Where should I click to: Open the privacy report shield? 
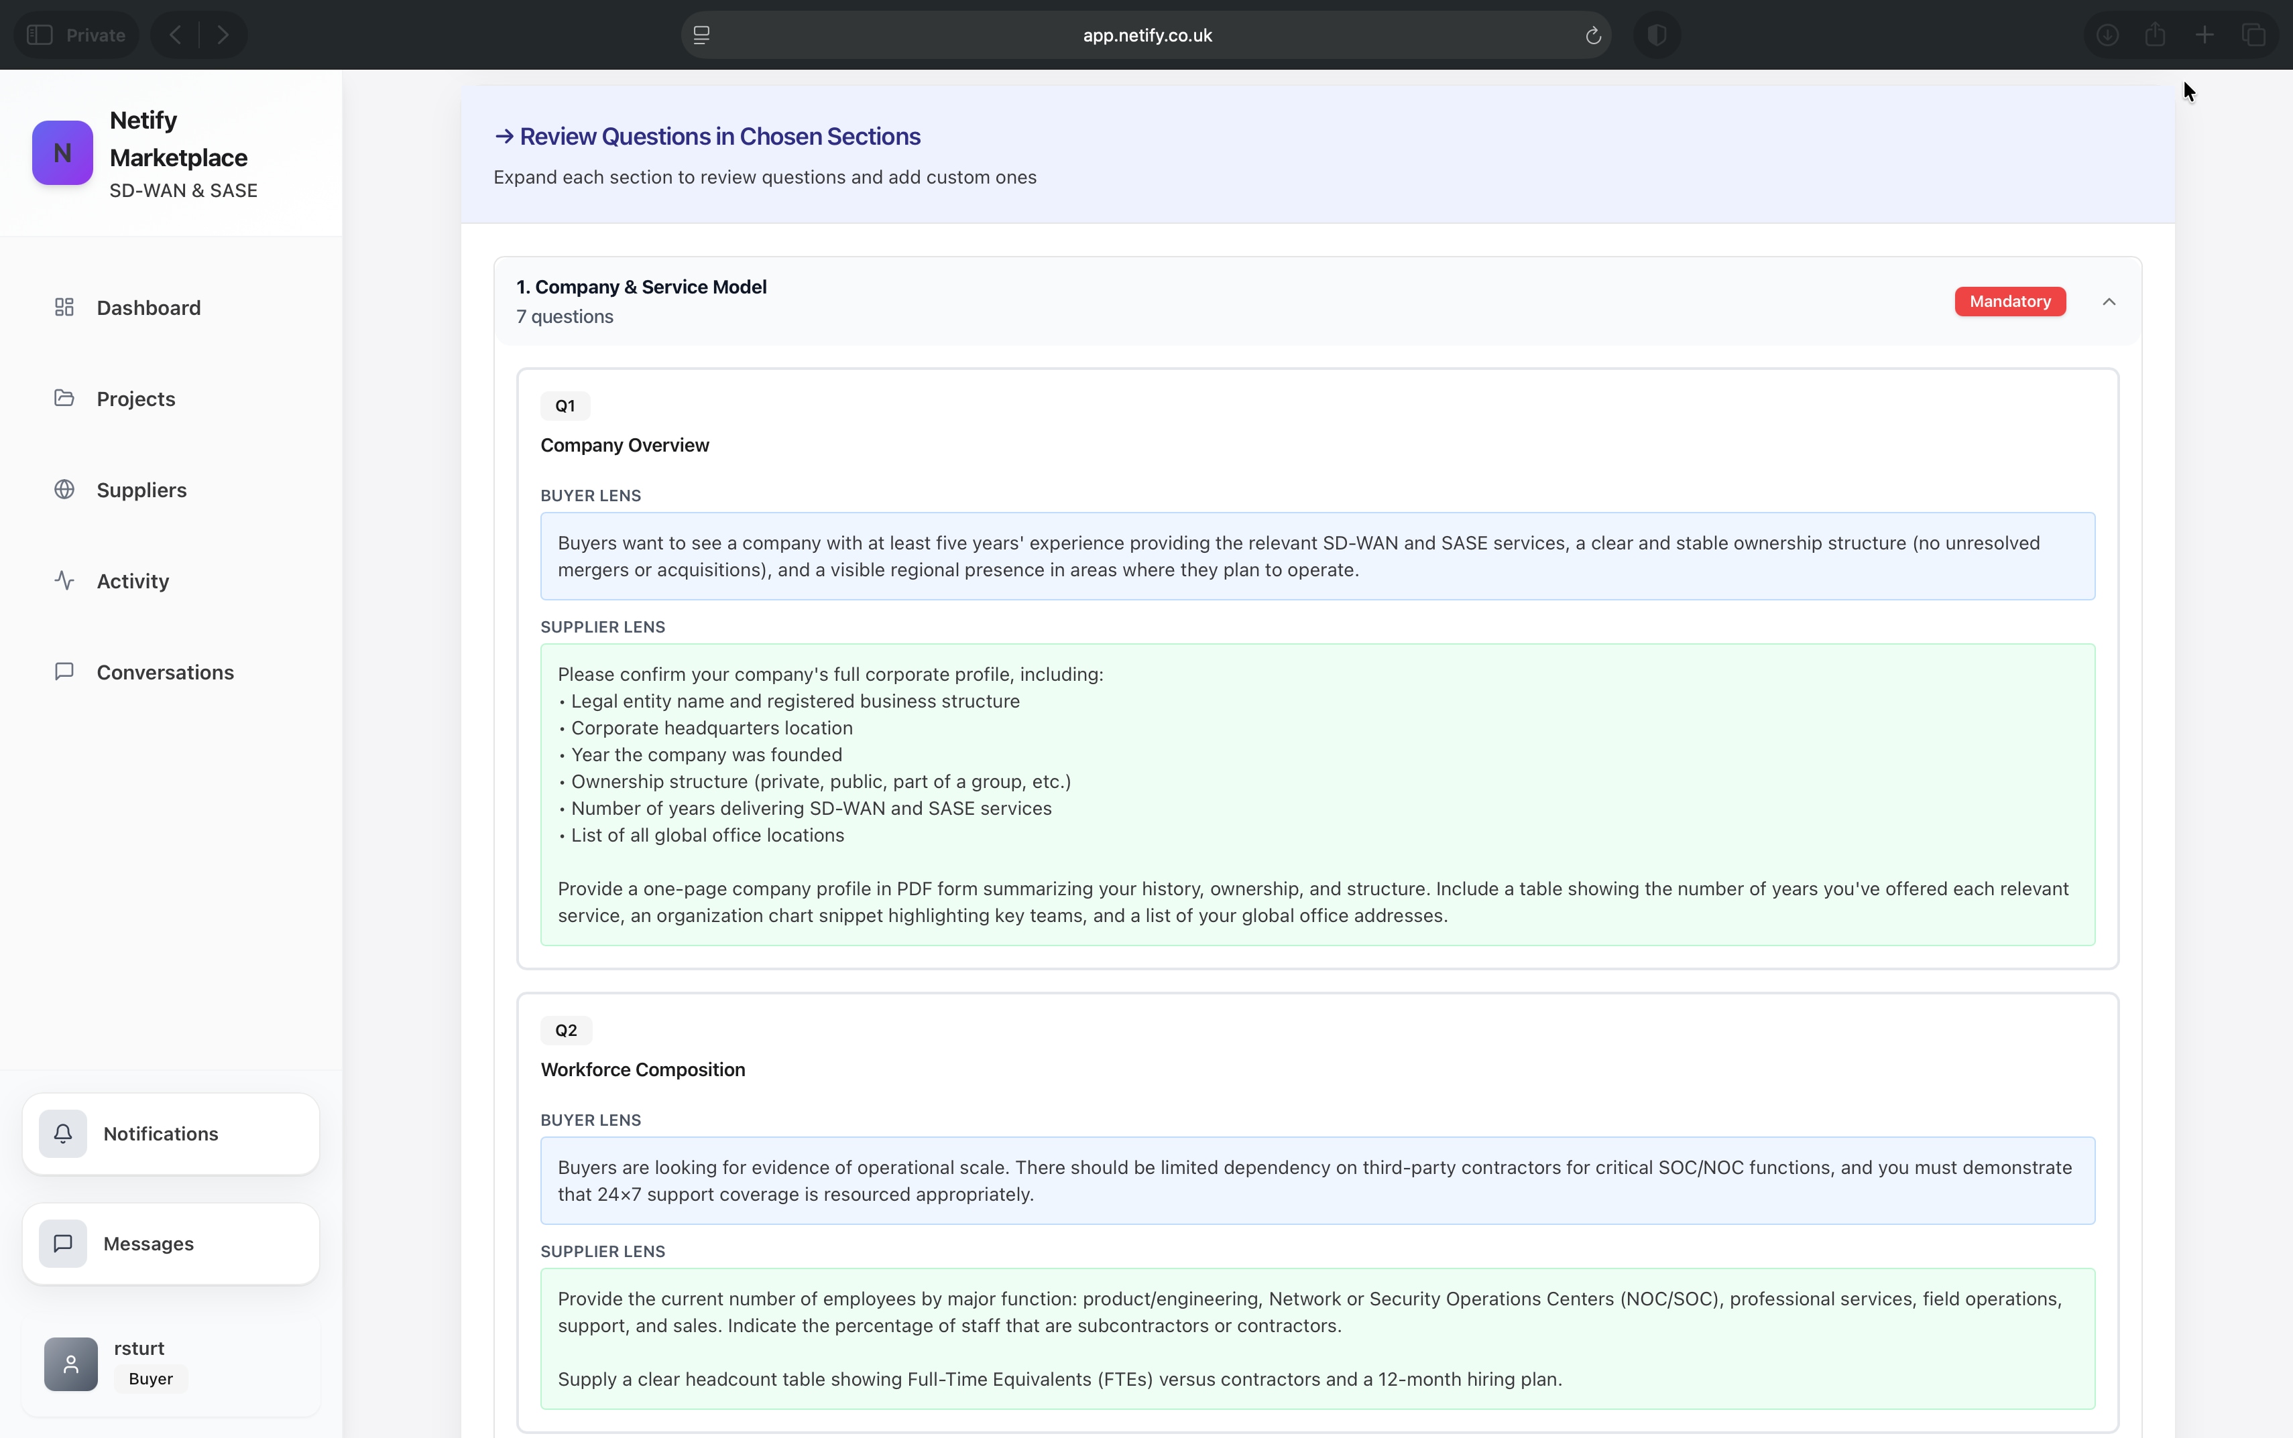[x=1657, y=36]
